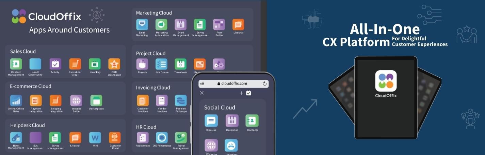Close the phone menu with X
Viewport: 485px width, 155px height.
click(x=202, y=93)
